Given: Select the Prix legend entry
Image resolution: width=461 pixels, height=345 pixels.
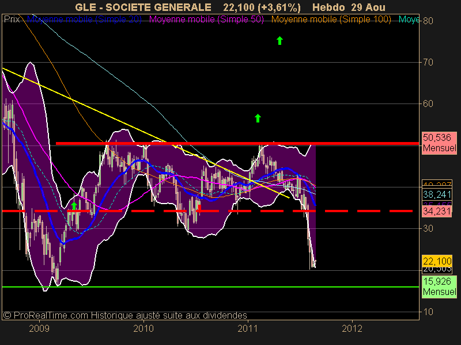Looking at the screenshot, I should click(12, 20).
